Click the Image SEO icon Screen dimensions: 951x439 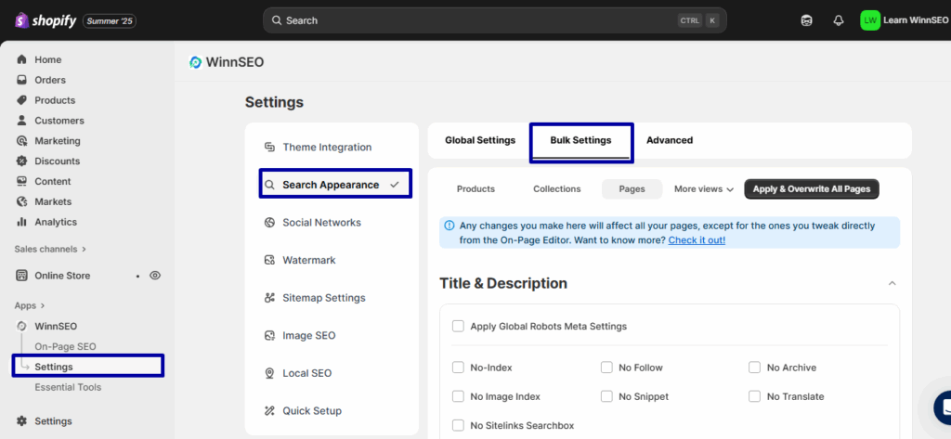[x=270, y=335]
